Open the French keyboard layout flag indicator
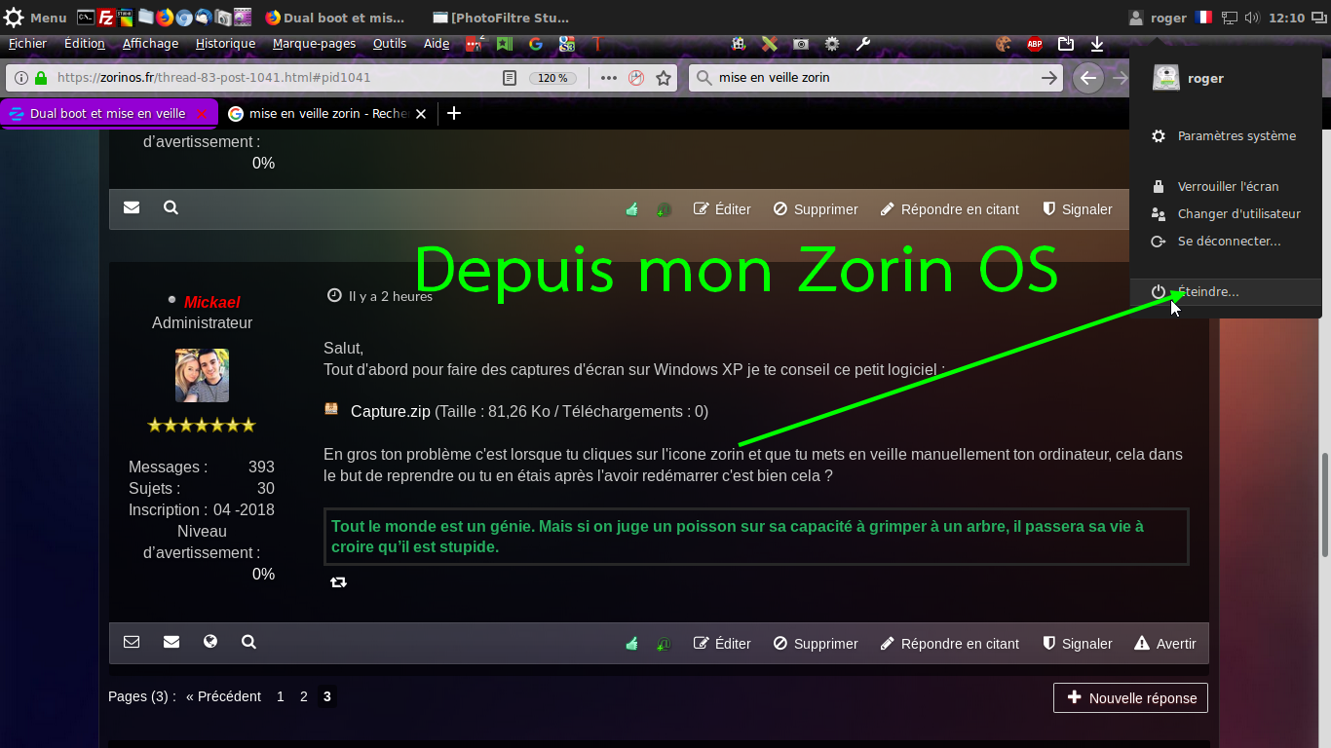The width and height of the screenshot is (1331, 748). [1203, 18]
